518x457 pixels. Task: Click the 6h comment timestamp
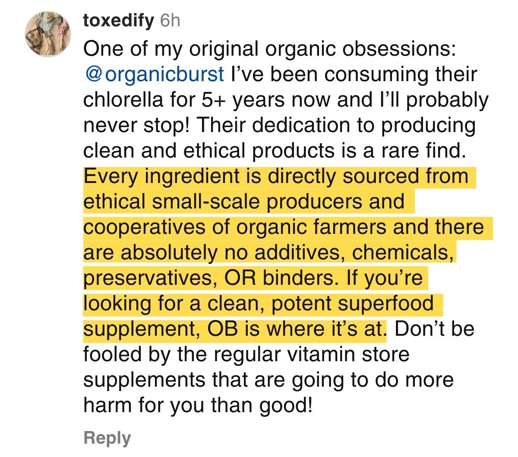[170, 20]
